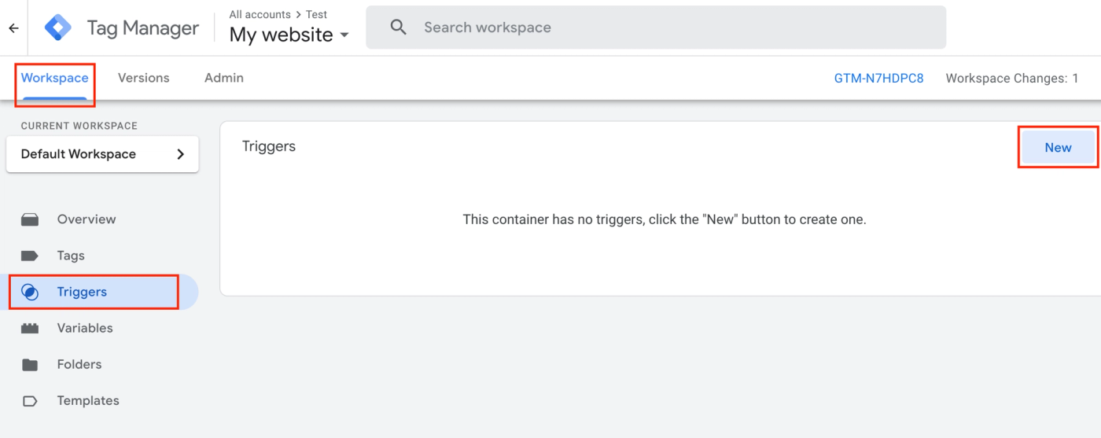This screenshot has width=1101, height=438.
Task: Click the back arrow icon
Action: pyautogui.click(x=13, y=28)
